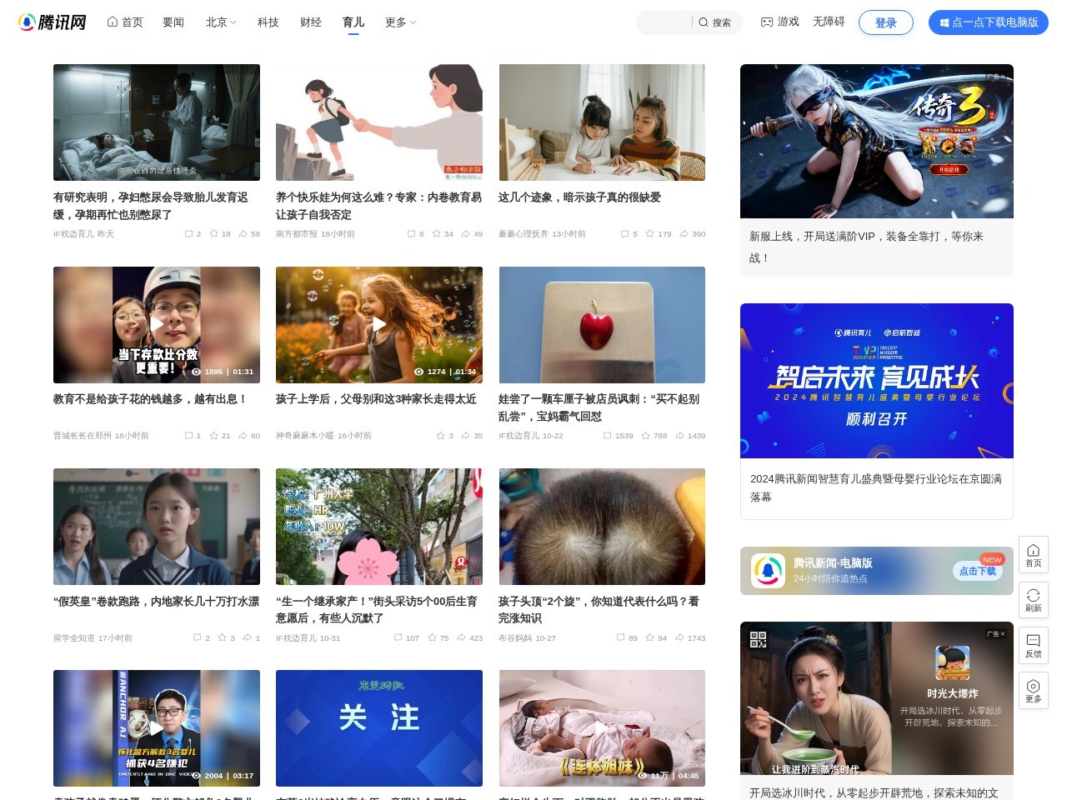Open sidebar 更多 hexagon icon
This screenshot has width=1067, height=800.
click(1034, 691)
